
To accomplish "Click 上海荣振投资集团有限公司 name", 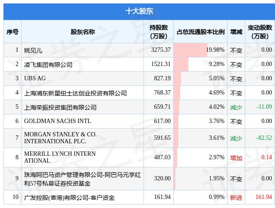I will [x=60, y=107].
